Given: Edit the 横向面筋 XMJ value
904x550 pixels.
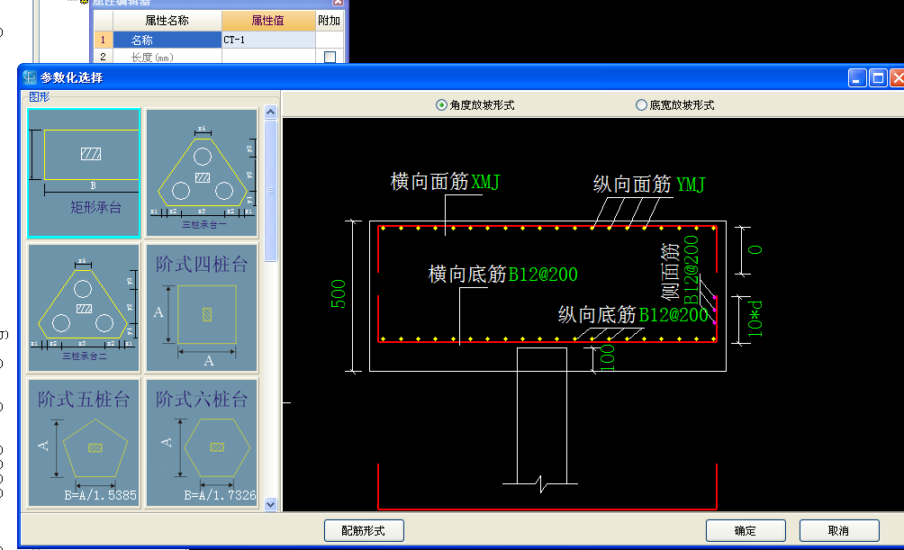Looking at the screenshot, I should 485,182.
